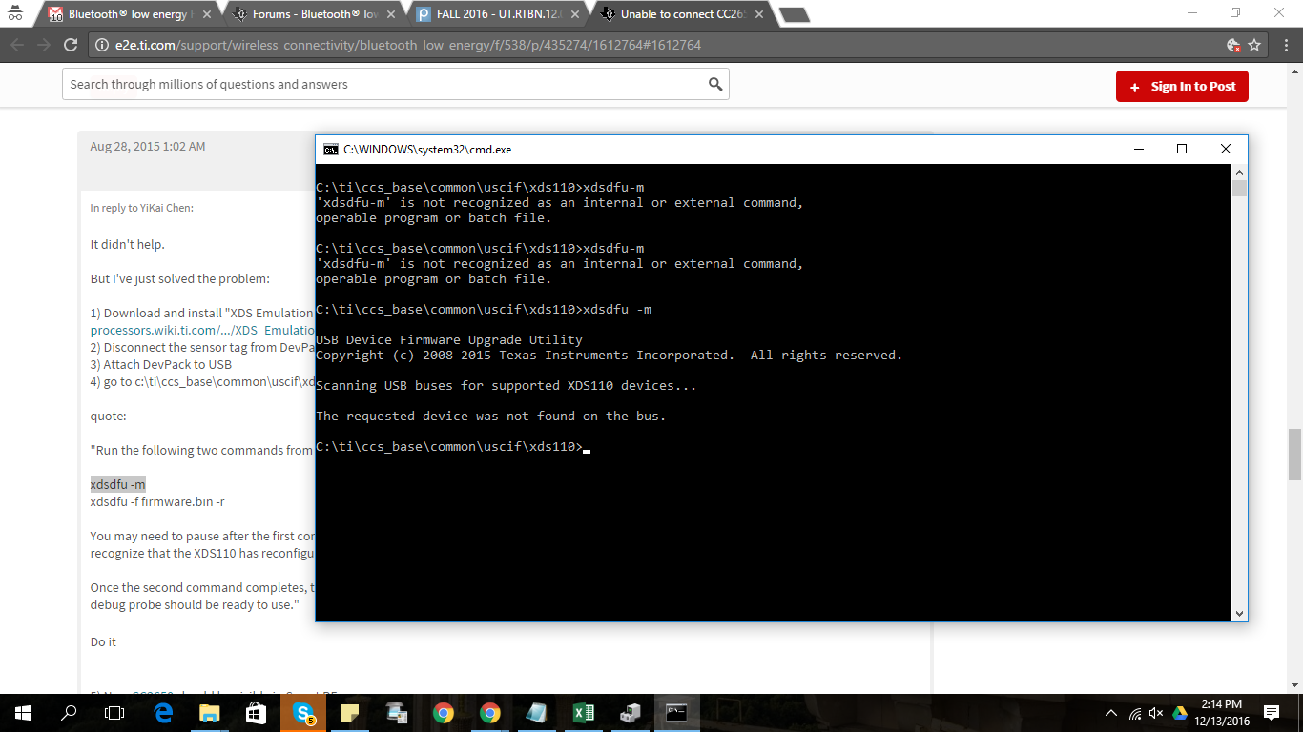
Task: Click the Chrome address bar URL
Action: [408, 45]
